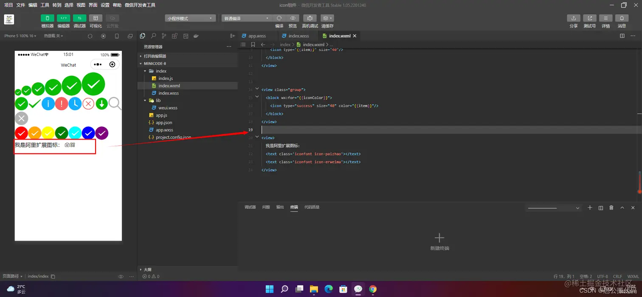
Task: Click the 消息 notification bell icon
Action: 622,18
